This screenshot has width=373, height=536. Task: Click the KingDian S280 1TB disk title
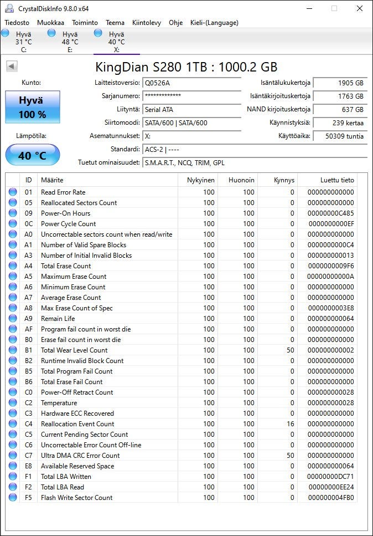tap(186, 67)
